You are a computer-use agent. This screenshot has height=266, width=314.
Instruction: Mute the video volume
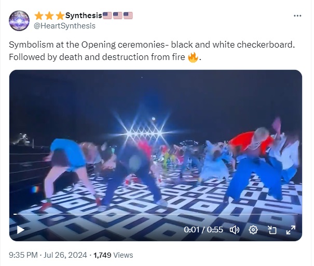(235, 230)
